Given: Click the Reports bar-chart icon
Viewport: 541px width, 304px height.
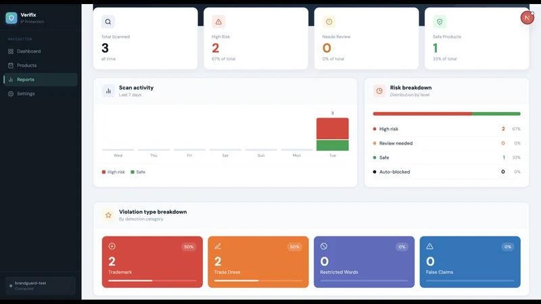Looking at the screenshot, I should [11, 80].
